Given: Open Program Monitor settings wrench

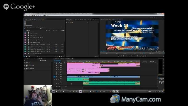Looking at the screenshot, I should coord(157,51).
